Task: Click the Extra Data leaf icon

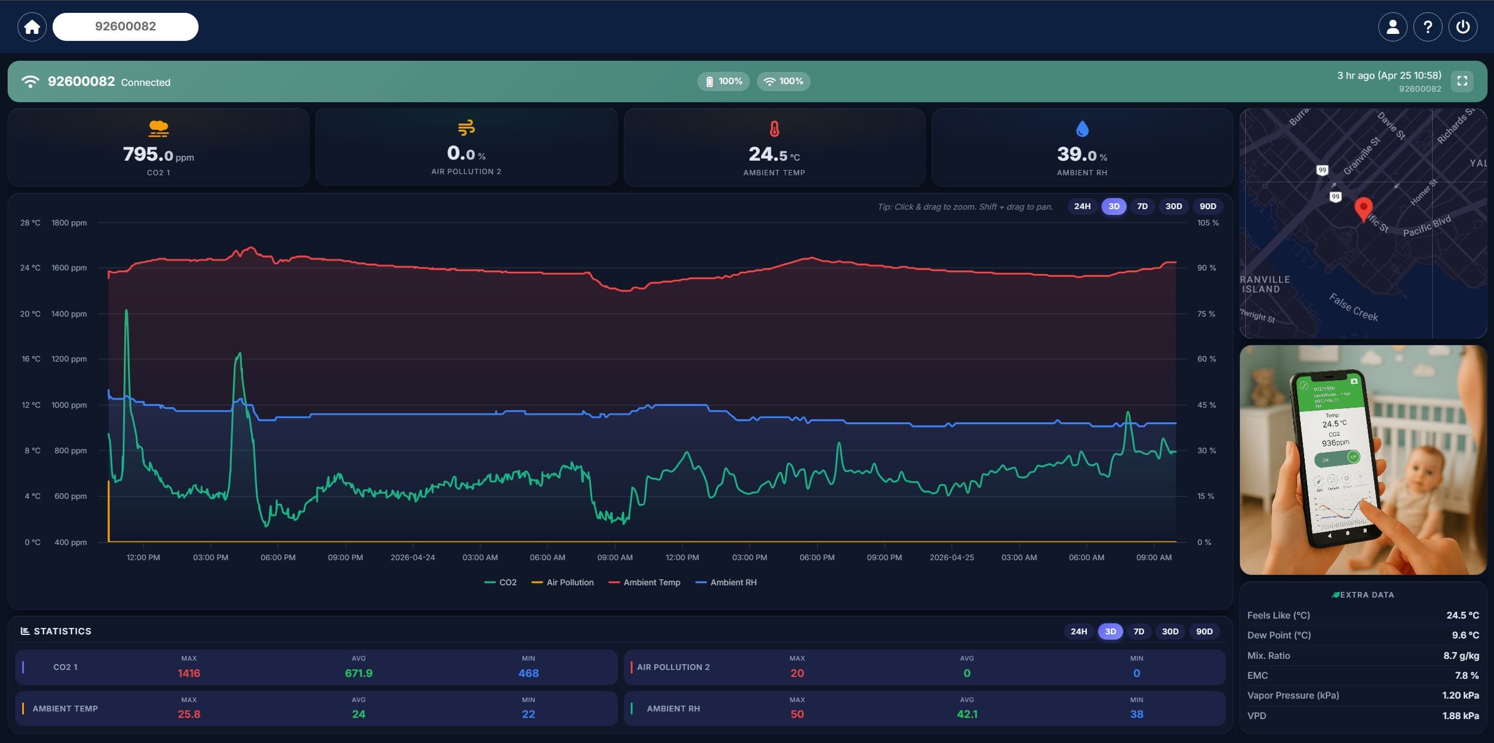Action: point(1335,595)
